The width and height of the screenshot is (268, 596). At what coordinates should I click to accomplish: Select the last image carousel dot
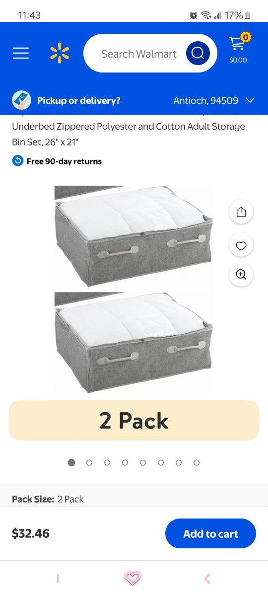coord(197,462)
